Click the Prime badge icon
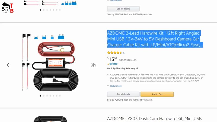This screenshot has width=217, height=122. pyautogui.click(x=112, y=64)
